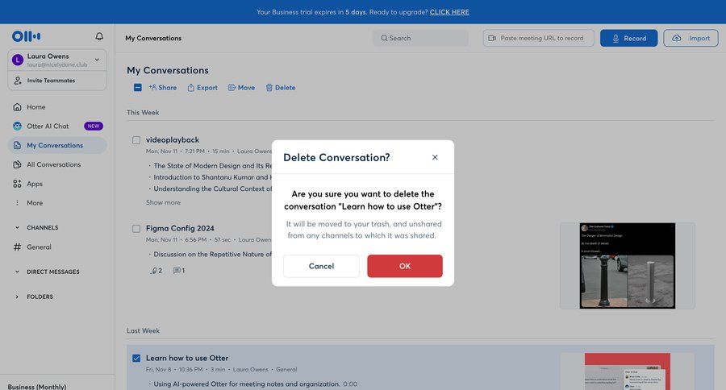The width and height of the screenshot is (726, 390).
Task: Click the Otter logo
Action: (x=26, y=36)
